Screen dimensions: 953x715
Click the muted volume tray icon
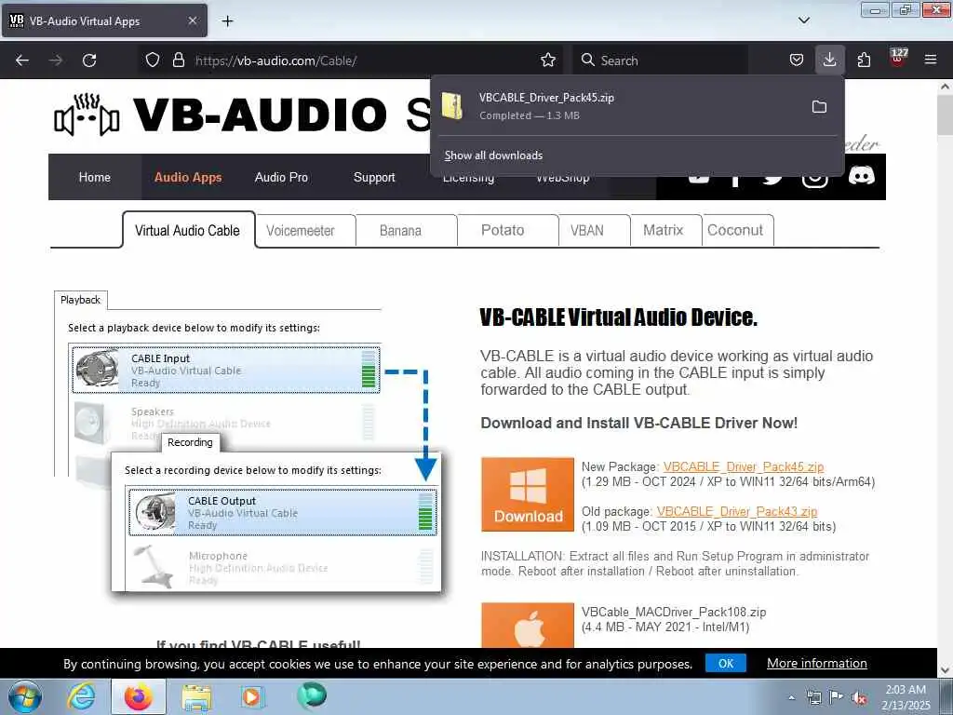(x=859, y=697)
